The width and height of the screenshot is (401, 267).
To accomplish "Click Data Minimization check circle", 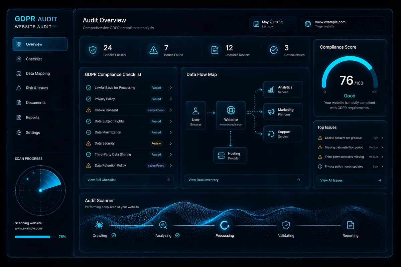I will coord(89,132).
